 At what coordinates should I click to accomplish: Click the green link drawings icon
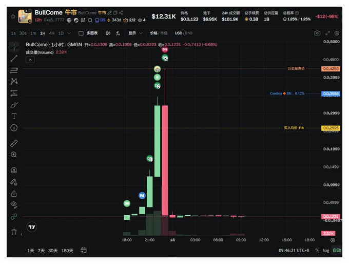pos(14,216)
